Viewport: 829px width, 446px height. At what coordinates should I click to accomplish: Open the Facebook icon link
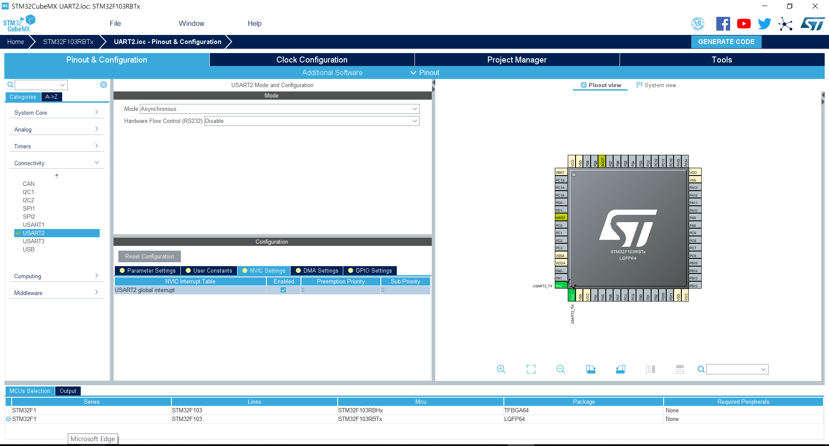click(723, 24)
